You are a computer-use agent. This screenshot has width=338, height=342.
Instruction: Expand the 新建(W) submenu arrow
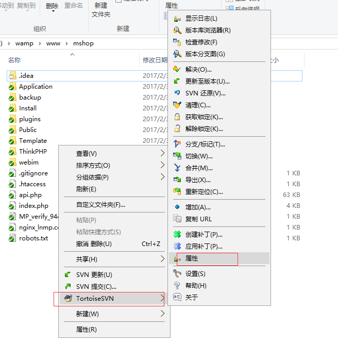coord(162,314)
